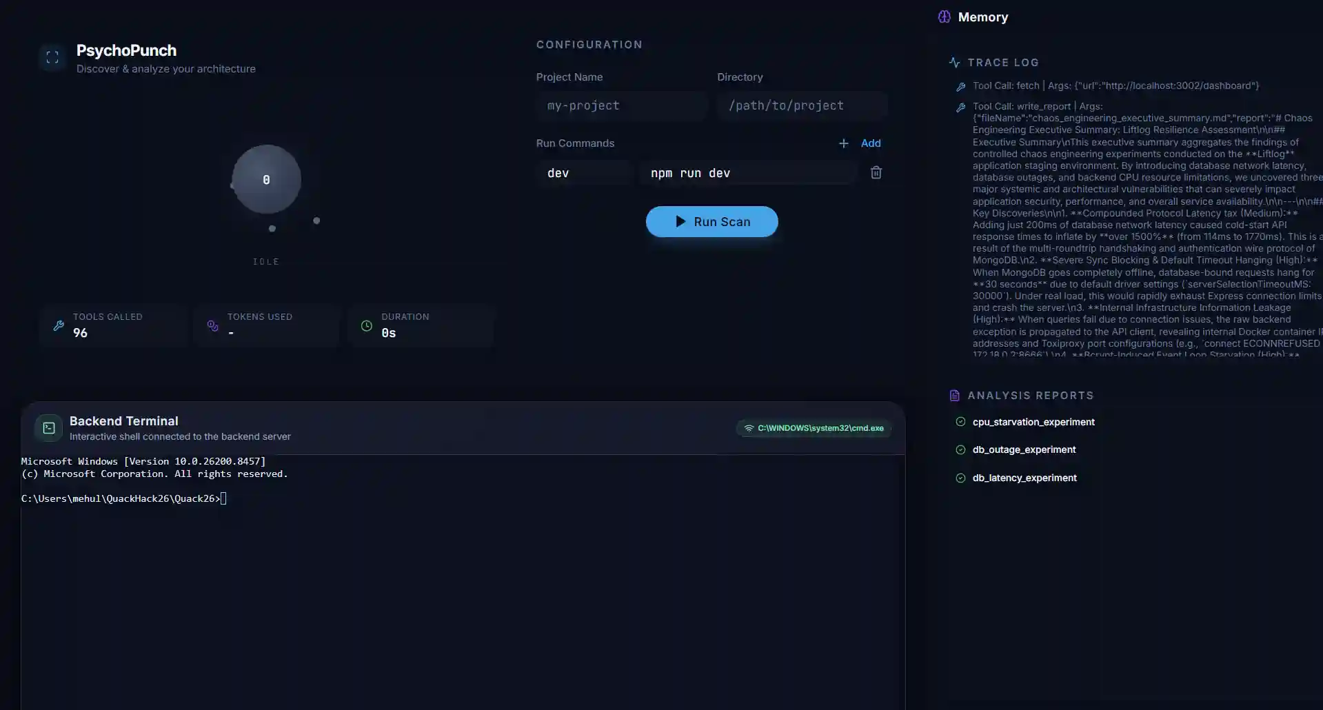The height and width of the screenshot is (710, 1323).
Task: Click the fetch tool call trace entry
Action: (x=1115, y=85)
